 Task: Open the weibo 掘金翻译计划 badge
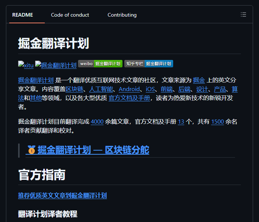(100, 64)
